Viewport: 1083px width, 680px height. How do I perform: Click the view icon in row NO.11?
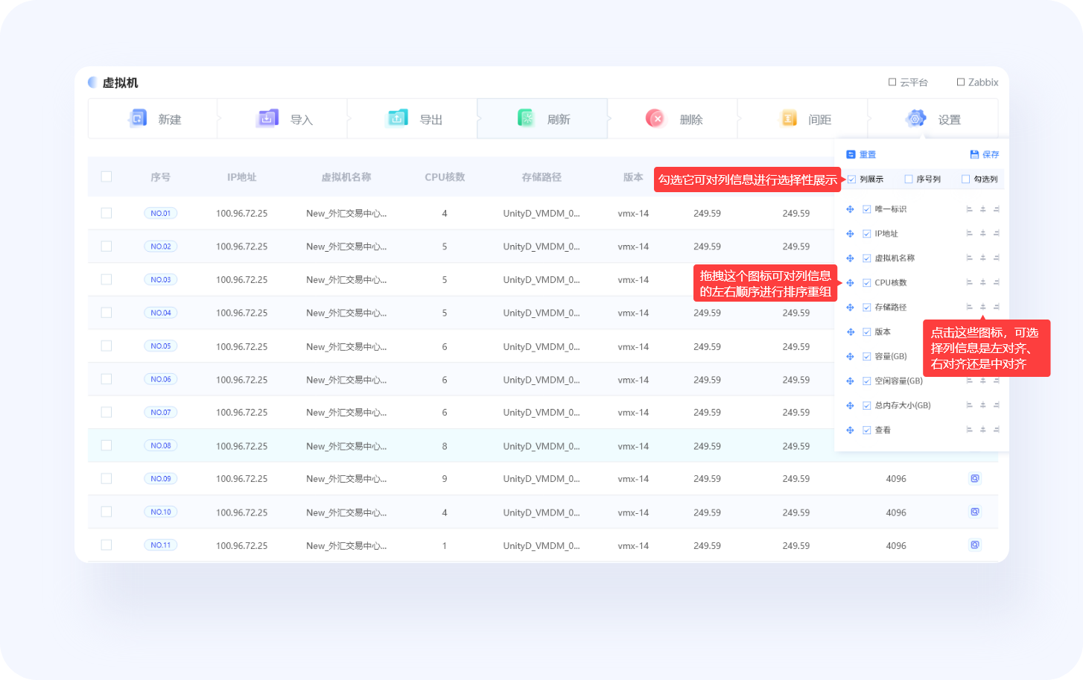[975, 545]
